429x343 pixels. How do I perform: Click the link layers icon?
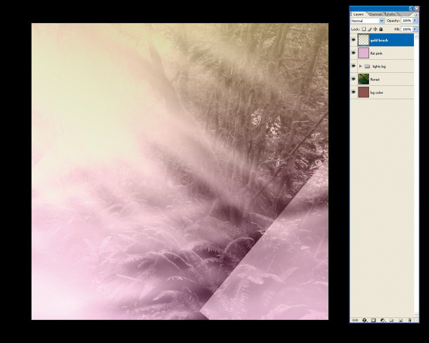(x=355, y=320)
